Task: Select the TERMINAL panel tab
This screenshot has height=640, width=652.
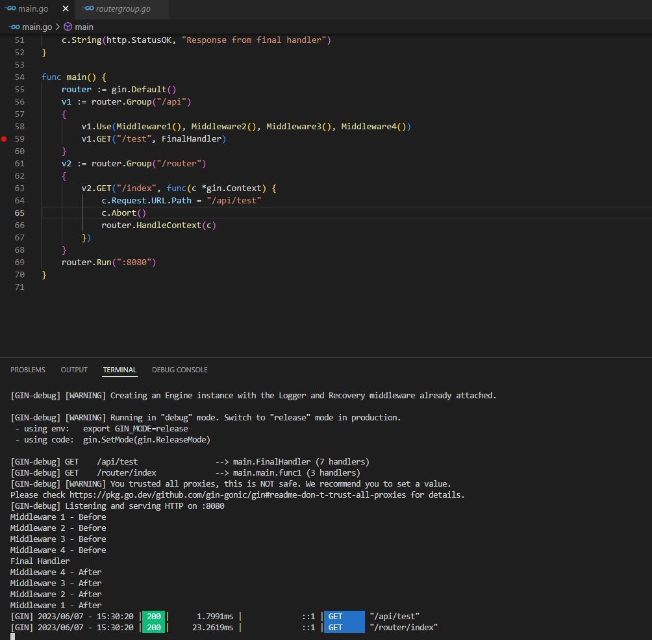Action: (x=119, y=370)
